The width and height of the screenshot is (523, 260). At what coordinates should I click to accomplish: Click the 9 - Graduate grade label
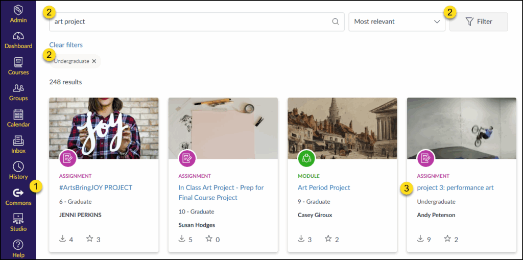click(x=314, y=202)
